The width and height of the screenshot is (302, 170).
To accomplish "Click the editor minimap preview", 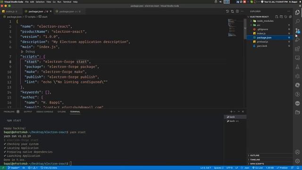I will (232, 27).
